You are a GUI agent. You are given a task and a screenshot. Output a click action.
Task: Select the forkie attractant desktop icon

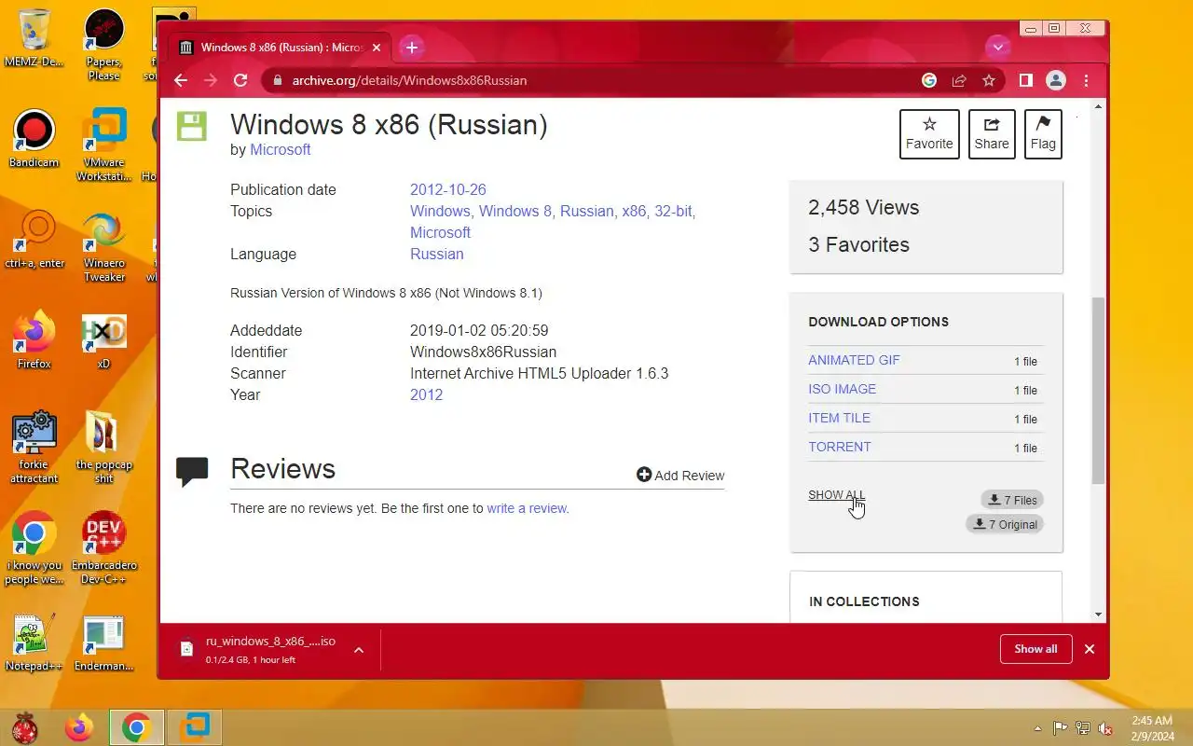pos(34,448)
